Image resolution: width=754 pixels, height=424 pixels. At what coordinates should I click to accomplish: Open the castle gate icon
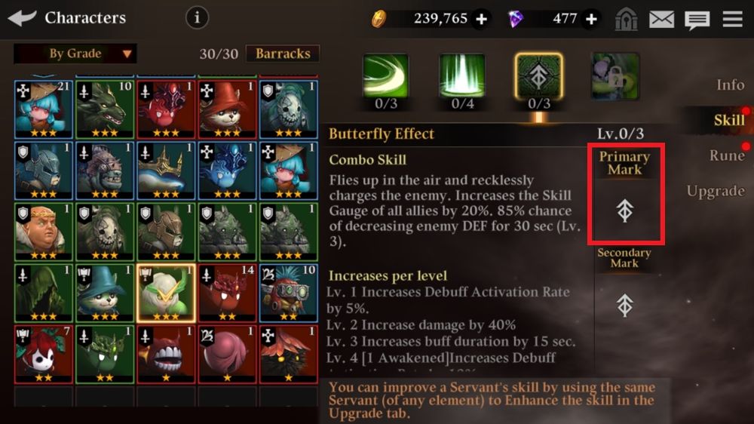click(626, 20)
